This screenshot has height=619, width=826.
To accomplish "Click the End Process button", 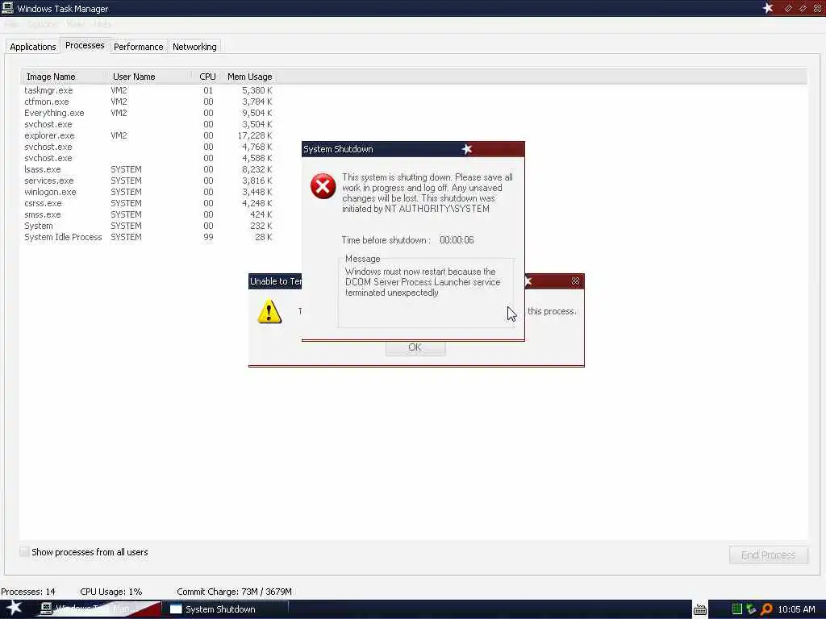I will [768, 555].
